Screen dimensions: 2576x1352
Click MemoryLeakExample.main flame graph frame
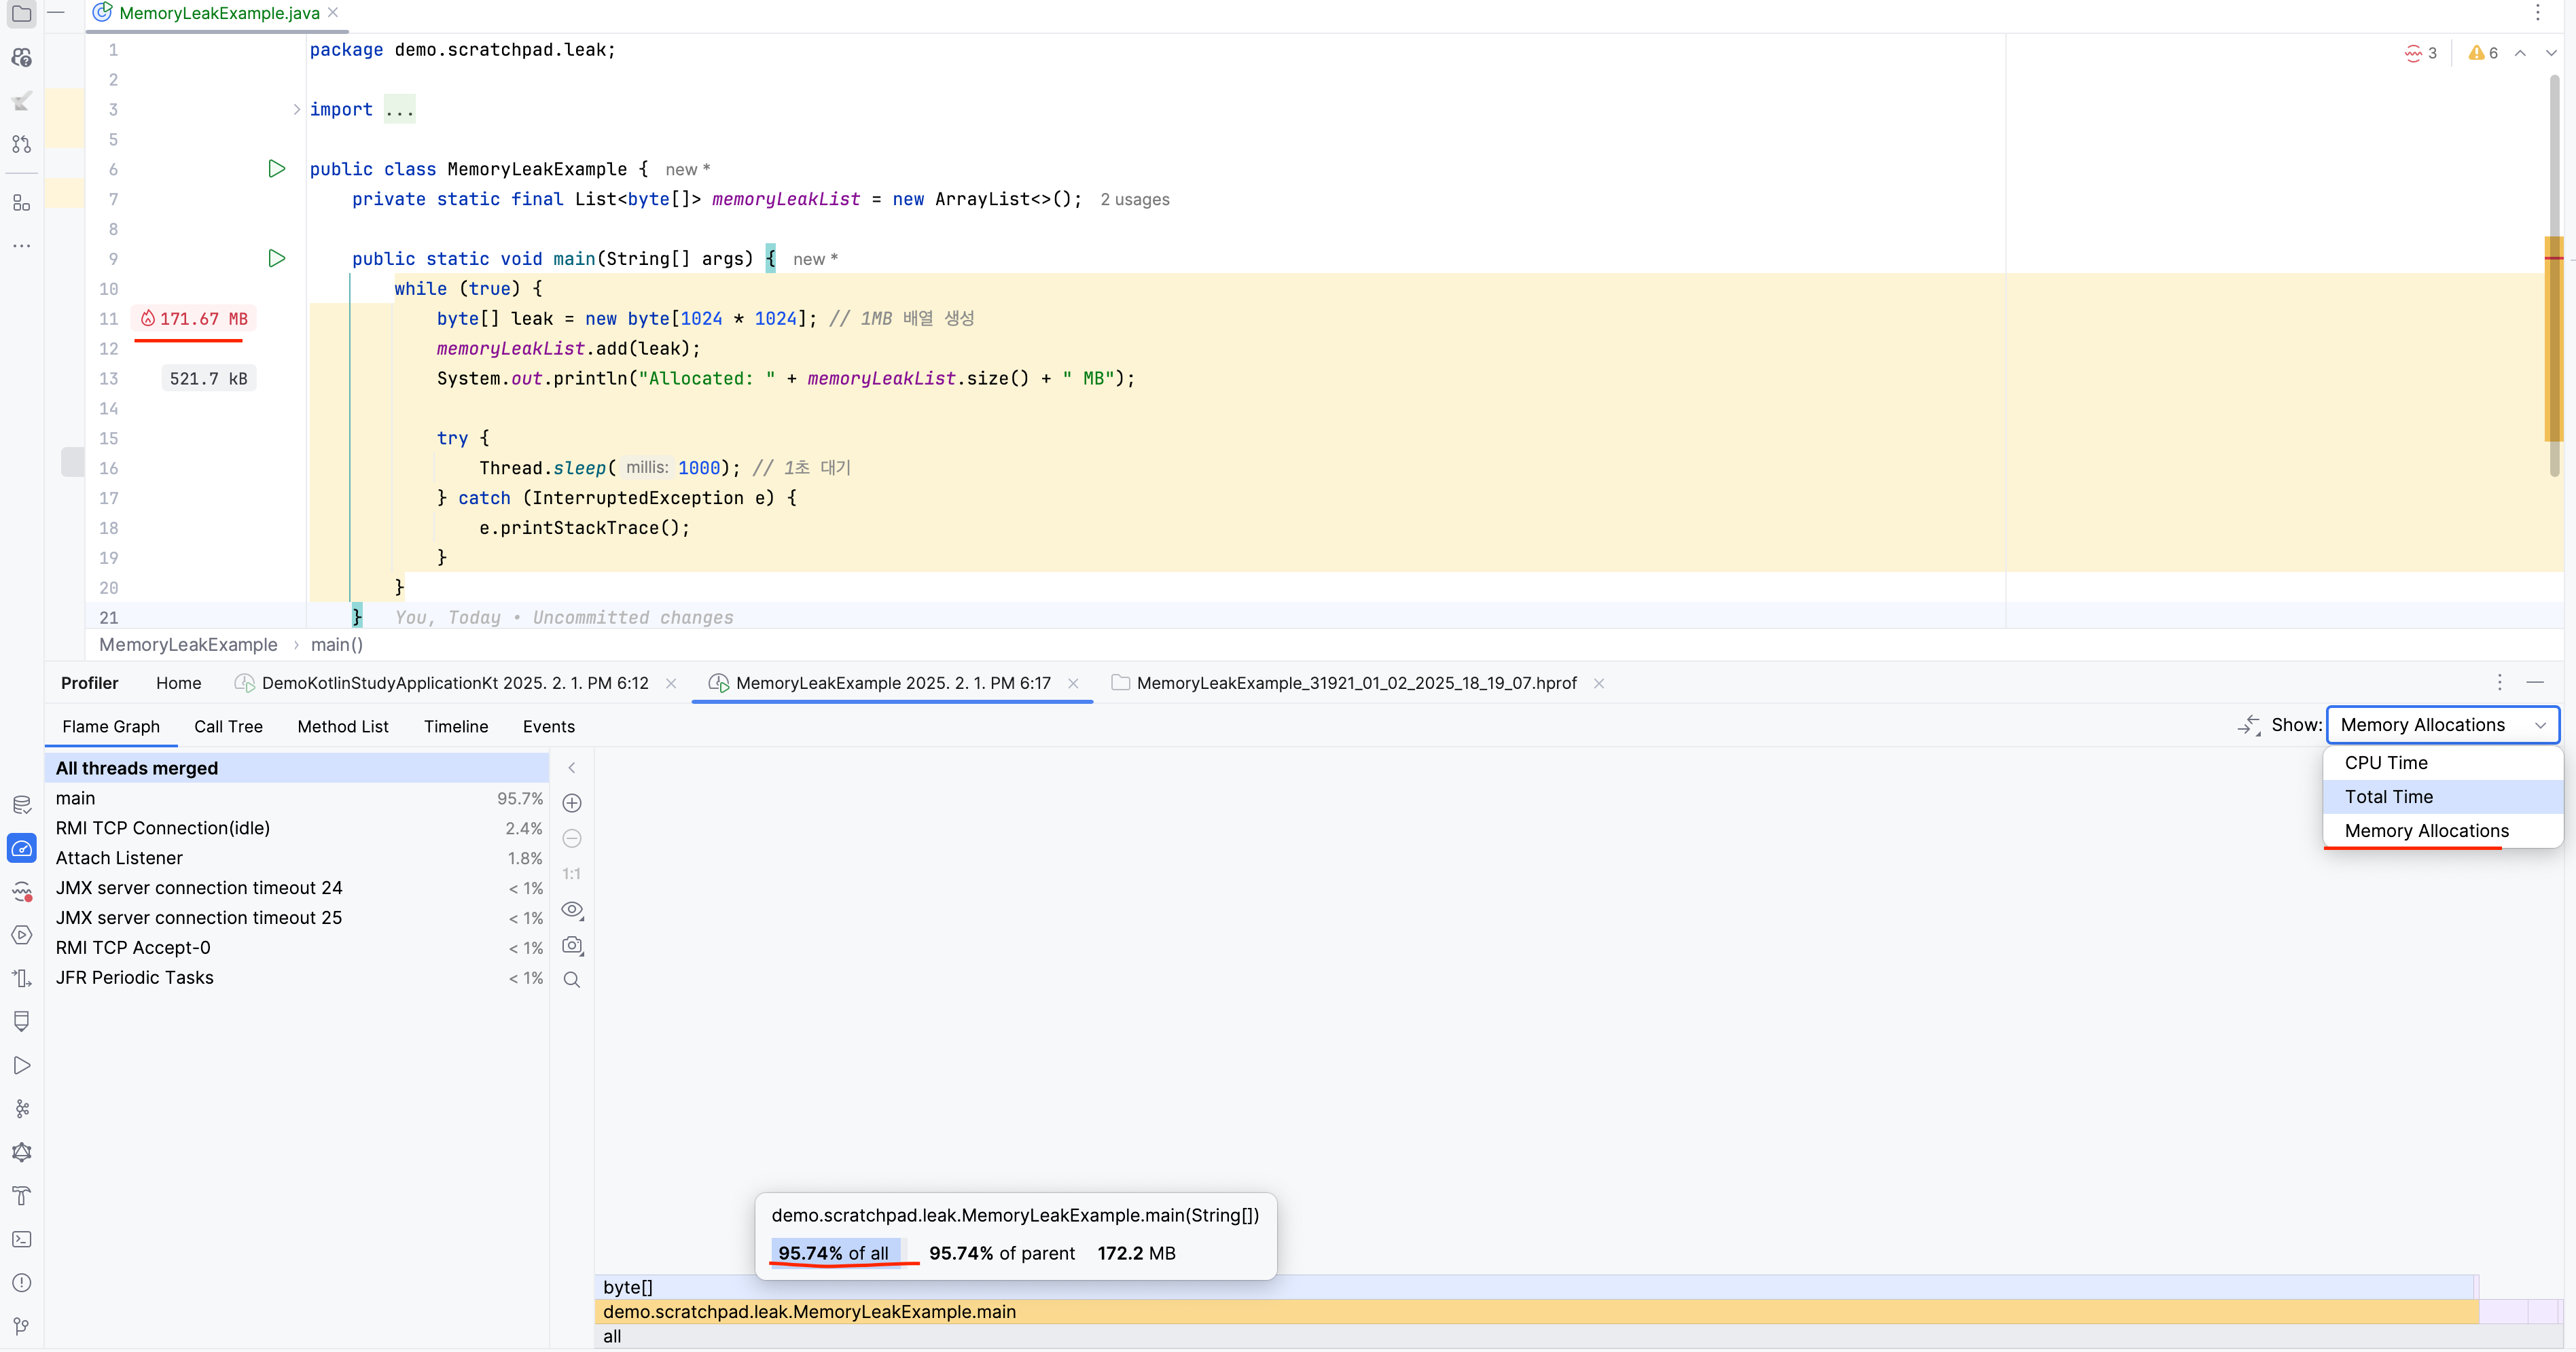(x=1536, y=1311)
